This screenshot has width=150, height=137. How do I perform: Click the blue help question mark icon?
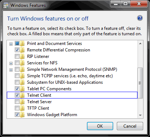[140, 18]
